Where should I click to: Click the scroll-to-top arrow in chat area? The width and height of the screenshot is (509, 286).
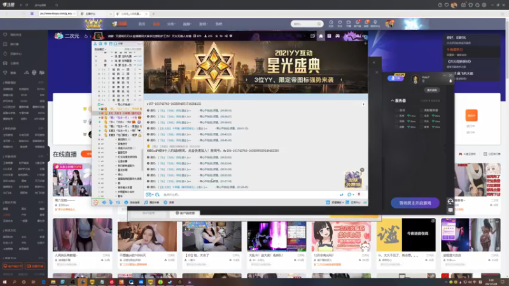(363, 104)
